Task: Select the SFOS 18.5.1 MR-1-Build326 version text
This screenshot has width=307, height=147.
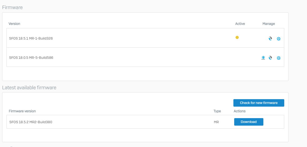Action: pyautogui.click(x=31, y=38)
